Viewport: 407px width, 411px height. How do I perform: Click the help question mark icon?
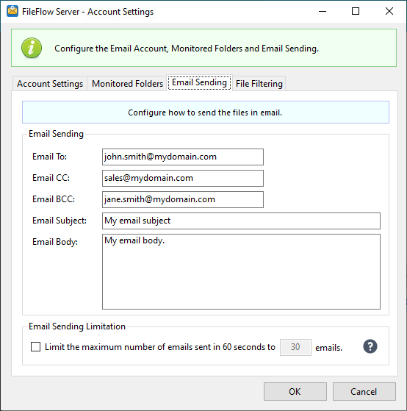[x=370, y=346]
